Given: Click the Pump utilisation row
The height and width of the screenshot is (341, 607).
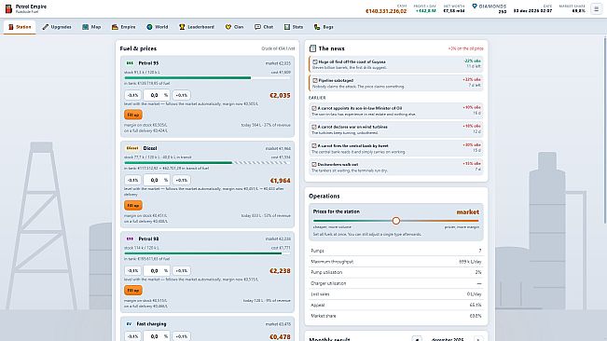Looking at the screenshot, I should point(395,272).
